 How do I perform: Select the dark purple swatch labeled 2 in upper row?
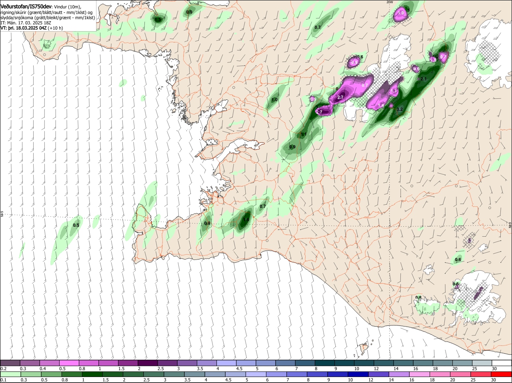(148, 363)
